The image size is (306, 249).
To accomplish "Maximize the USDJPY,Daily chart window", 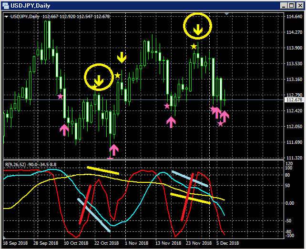I will coord(292,6).
